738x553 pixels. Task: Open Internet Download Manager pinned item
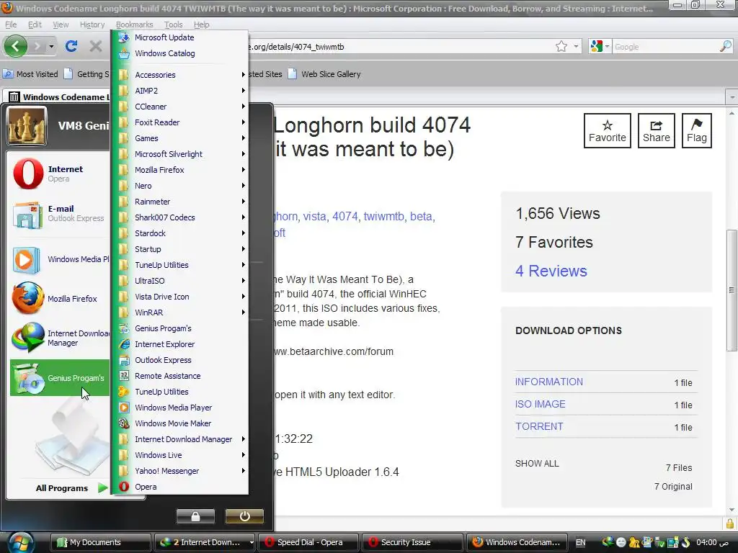pyautogui.click(x=59, y=338)
